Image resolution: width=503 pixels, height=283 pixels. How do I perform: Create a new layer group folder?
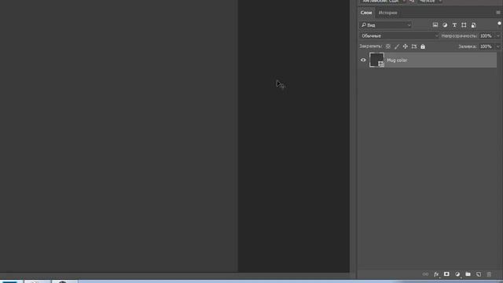[x=468, y=274]
